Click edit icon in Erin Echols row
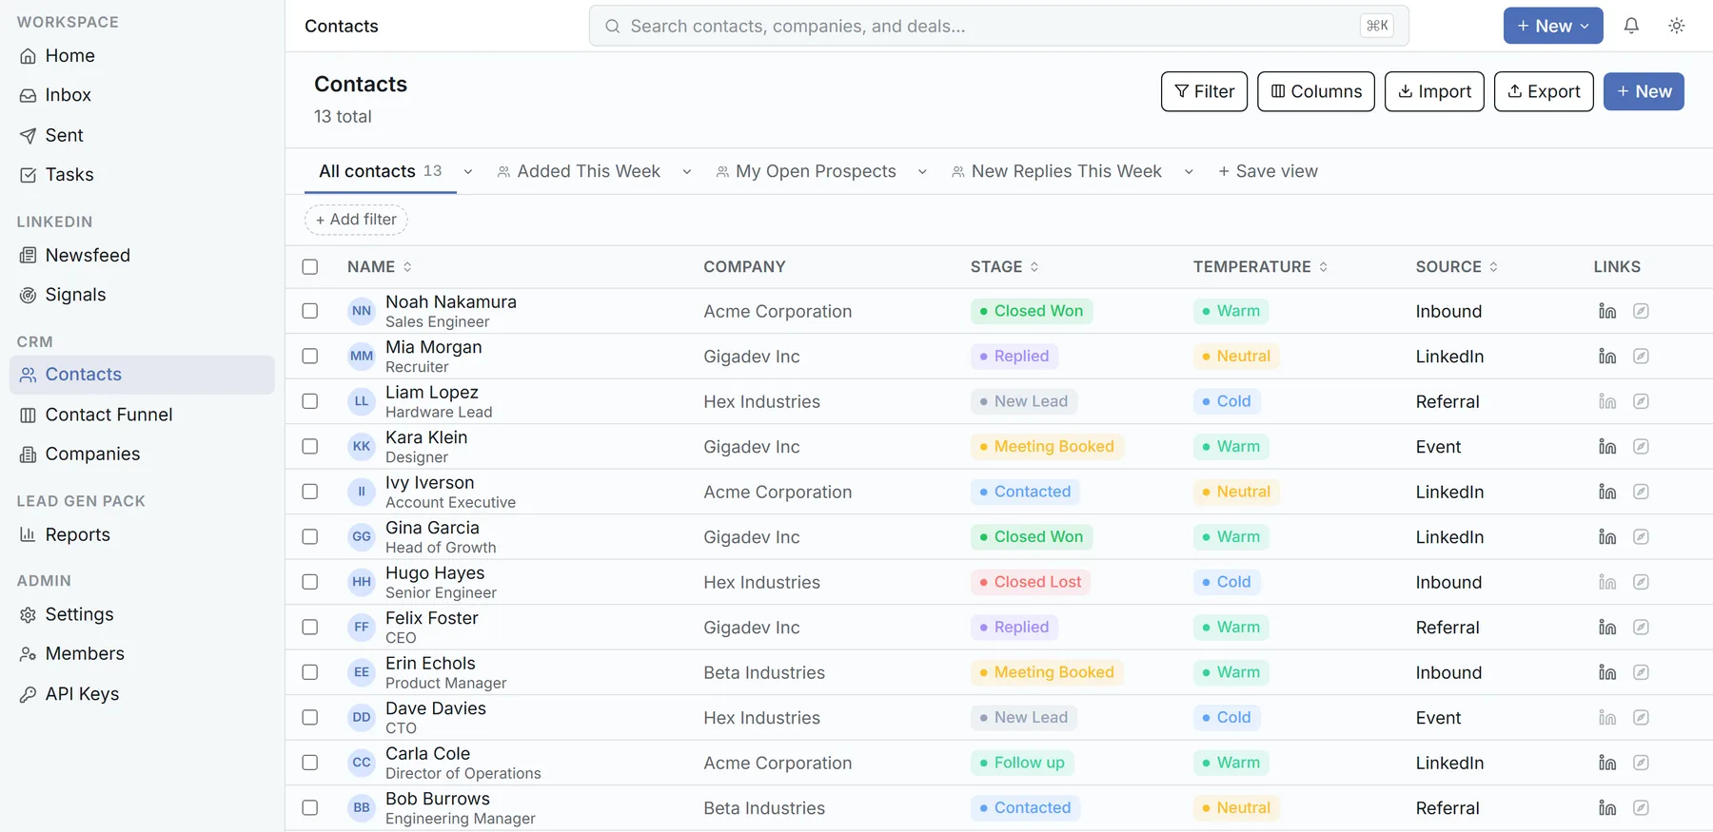 [1641, 672]
